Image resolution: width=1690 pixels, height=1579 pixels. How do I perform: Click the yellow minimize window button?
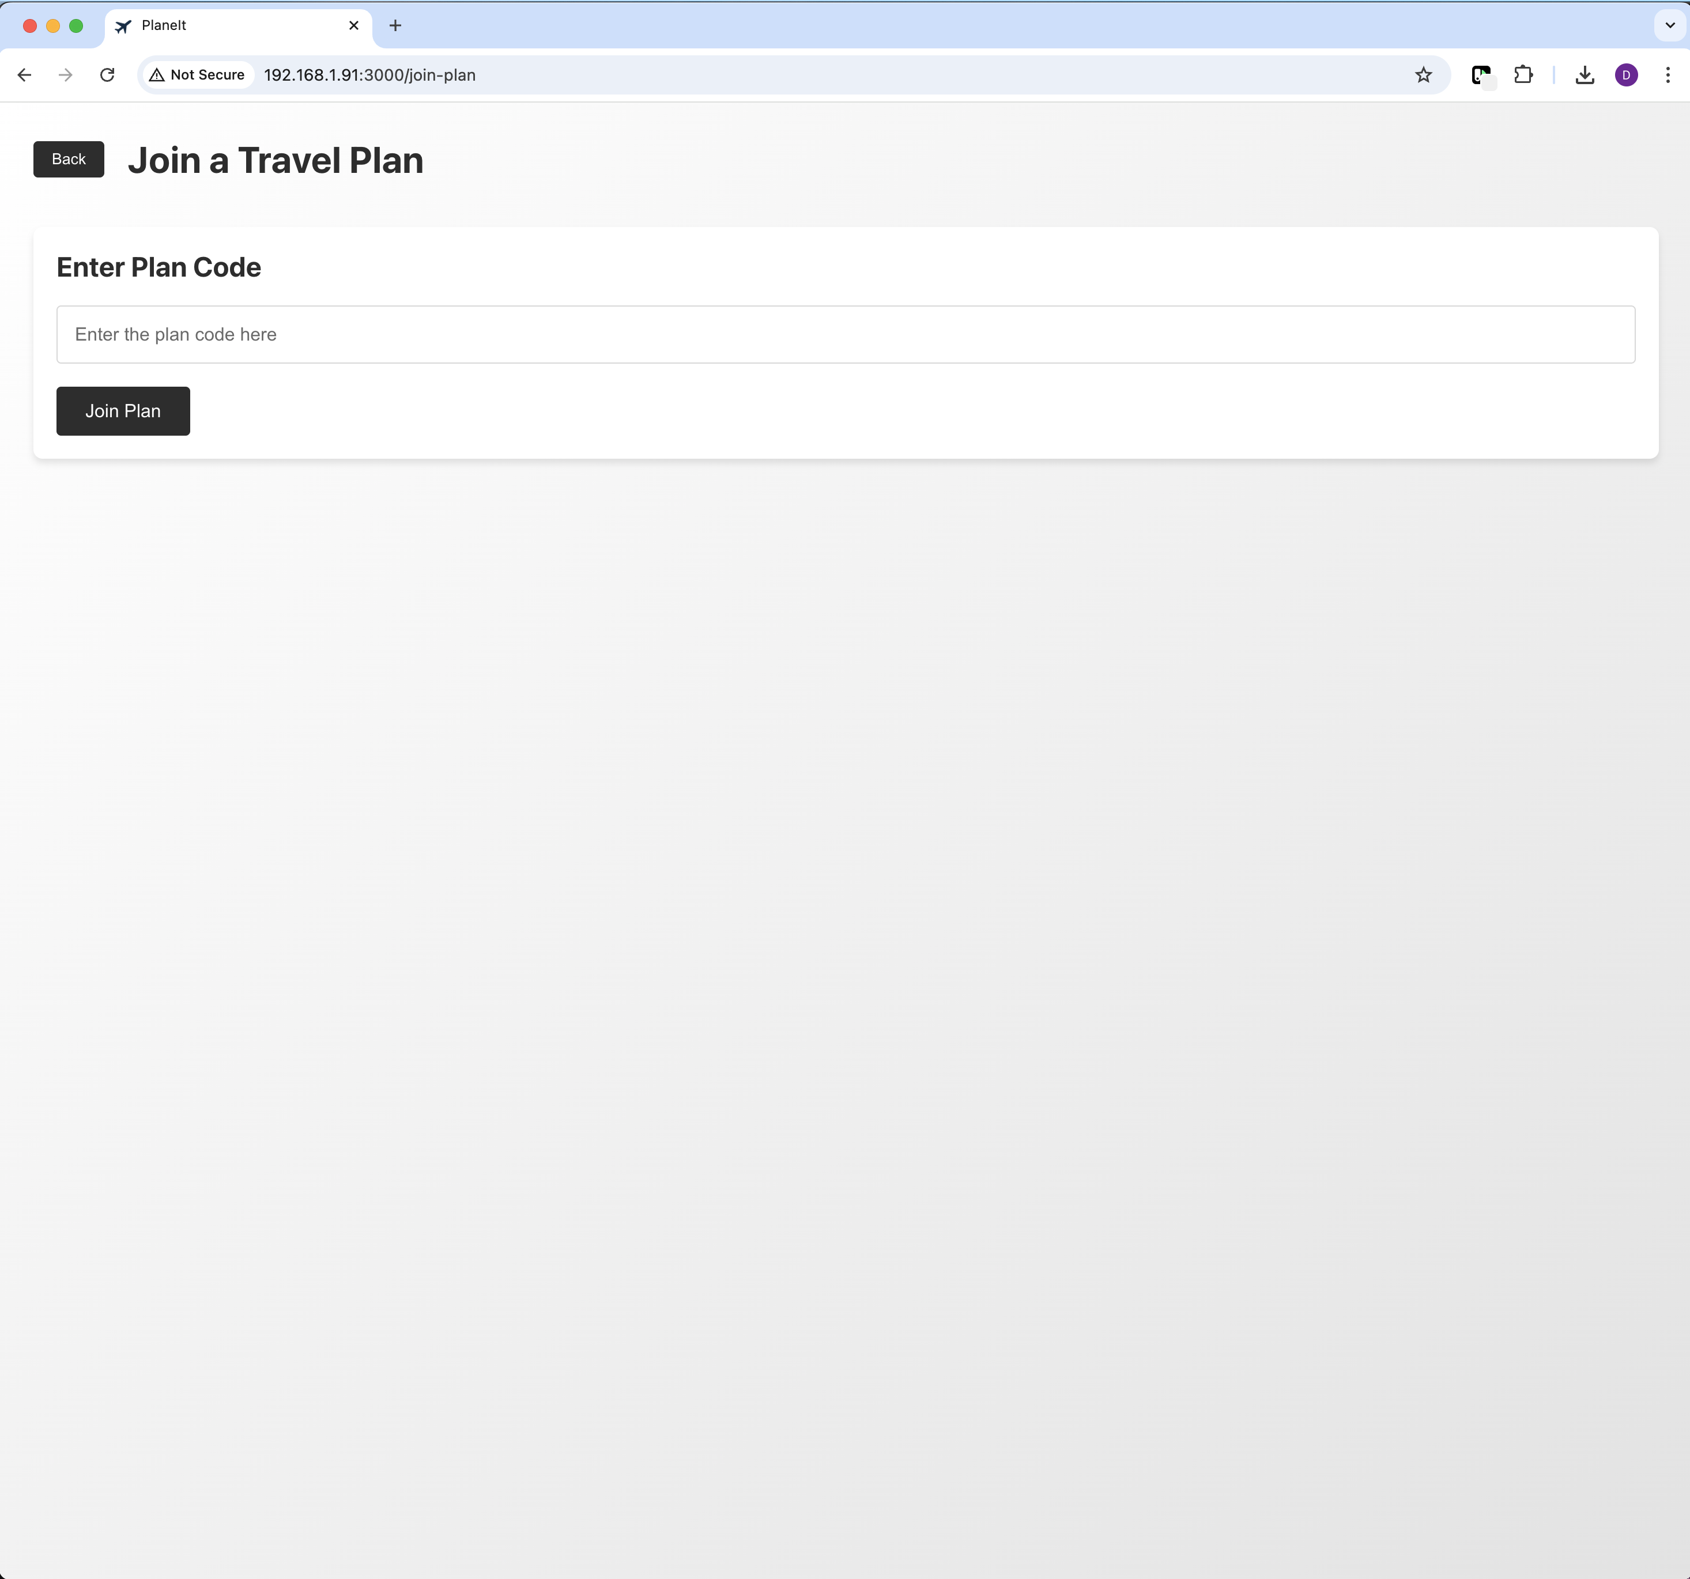click(52, 25)
